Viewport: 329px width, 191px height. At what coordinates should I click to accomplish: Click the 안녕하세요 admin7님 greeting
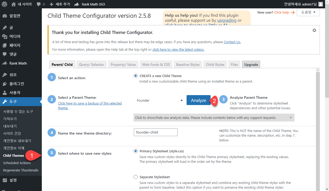point(300,4)
